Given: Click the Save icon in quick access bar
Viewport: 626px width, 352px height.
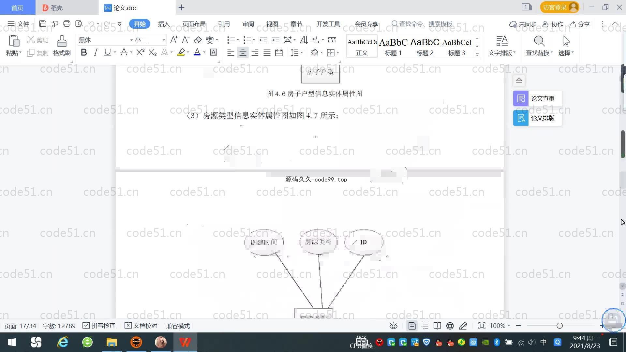Looking at the screenshot, I should 42,24.
